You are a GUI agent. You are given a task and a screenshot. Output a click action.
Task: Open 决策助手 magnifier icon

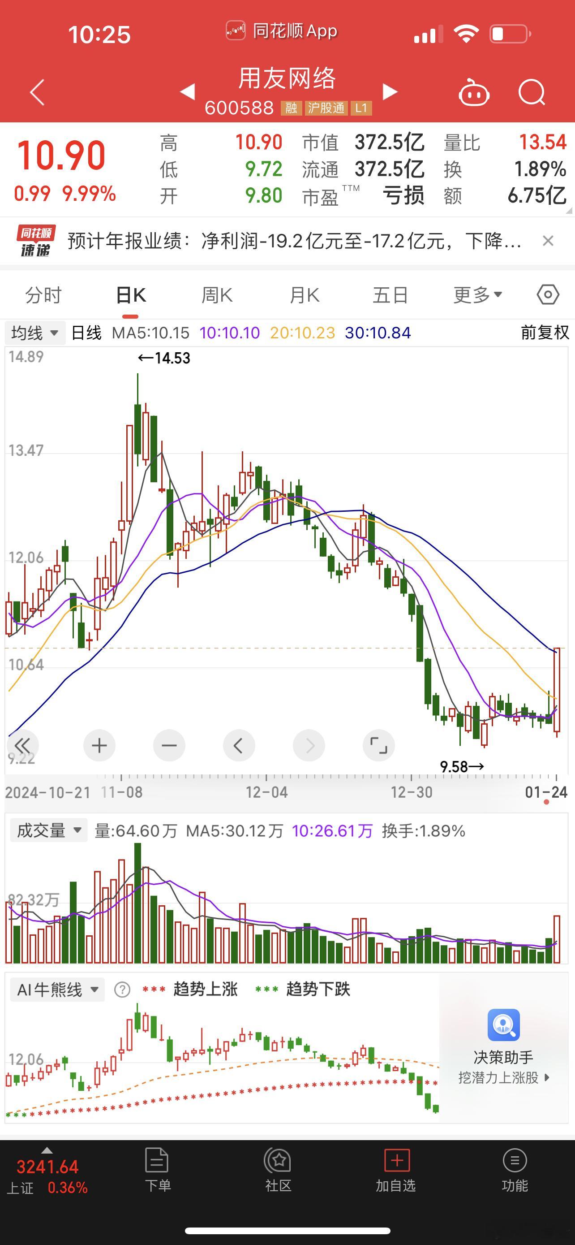(503, 1025)
